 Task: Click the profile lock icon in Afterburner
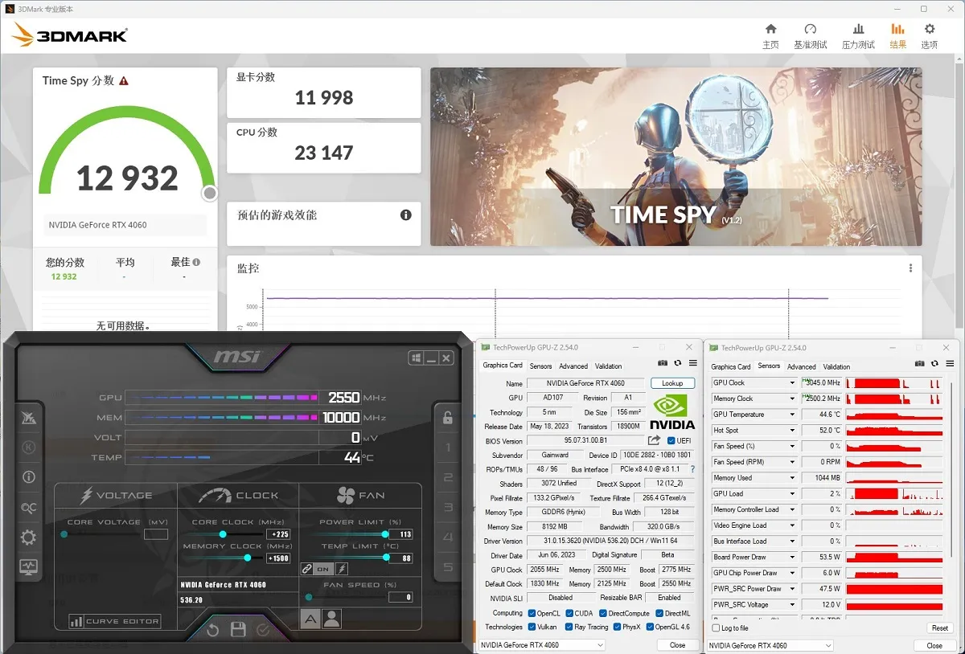click(x=448, y=416)
